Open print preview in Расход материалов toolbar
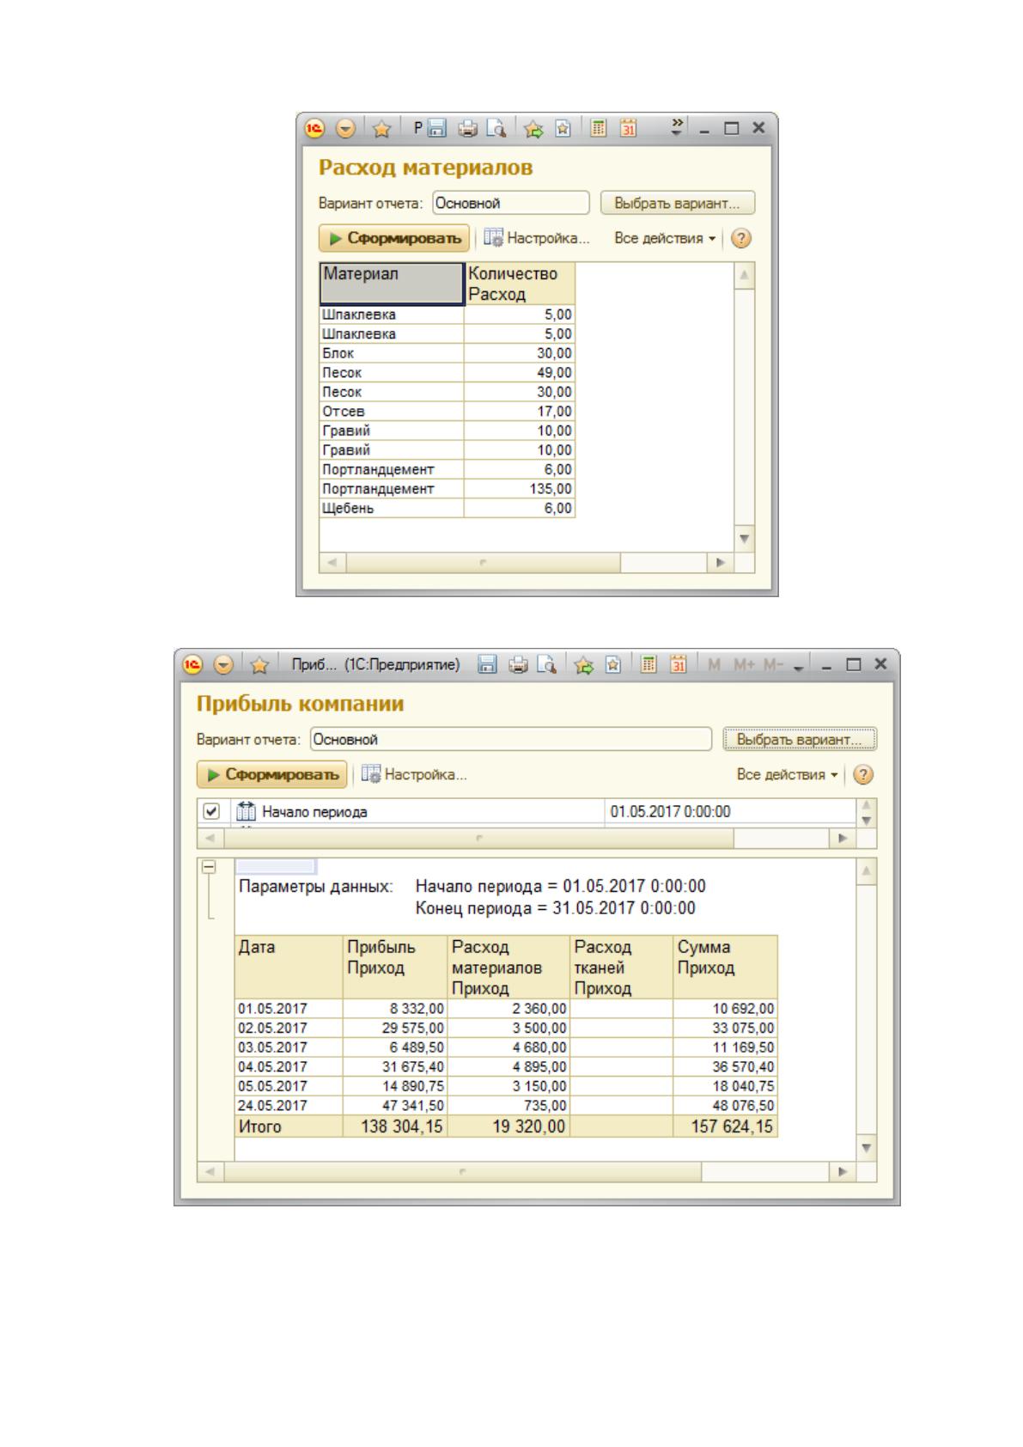1023x1447 pixels. coord(496,129)
